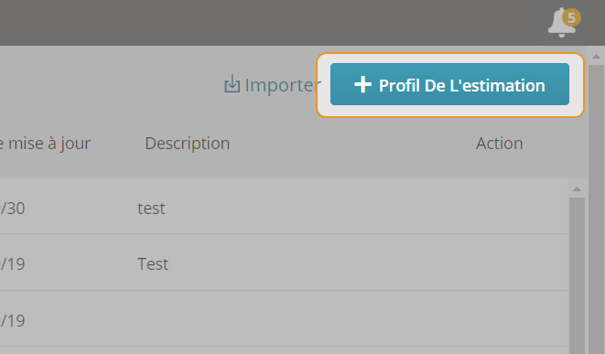Image resolution: width=605 pixels, height=354 pixels.
Task: Sort by the Description column header
Action: pyautogui.click(x=188, y=144)
